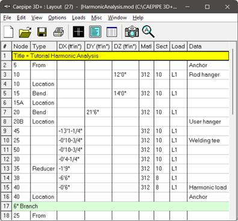238x221 pixels.
Task: Click the Data column header
Action: [x=208, y=46]
